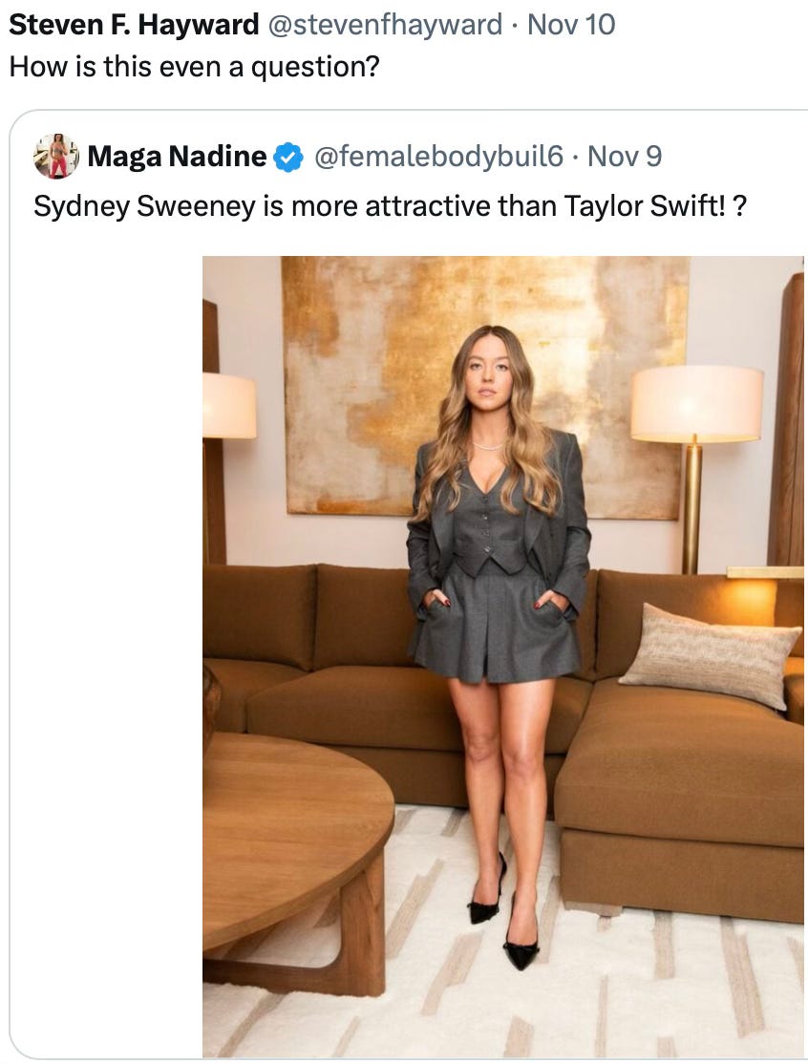Open Steven F. Hayward's profile name
Viewport: 808px width, 1064px height.
click(134, 25)
